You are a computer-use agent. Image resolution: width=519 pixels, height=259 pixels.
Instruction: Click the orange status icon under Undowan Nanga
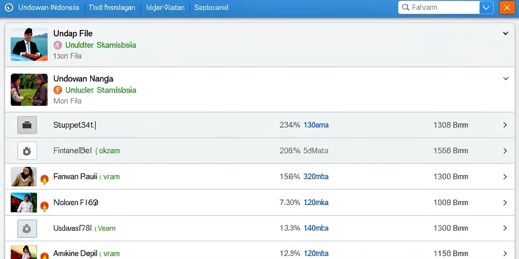(x=58, y=90)
